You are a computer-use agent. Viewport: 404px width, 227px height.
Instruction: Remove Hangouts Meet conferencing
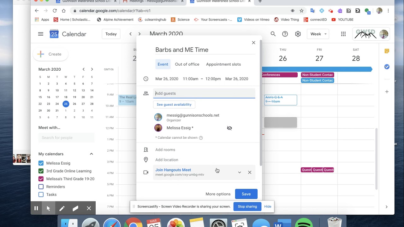250,172
